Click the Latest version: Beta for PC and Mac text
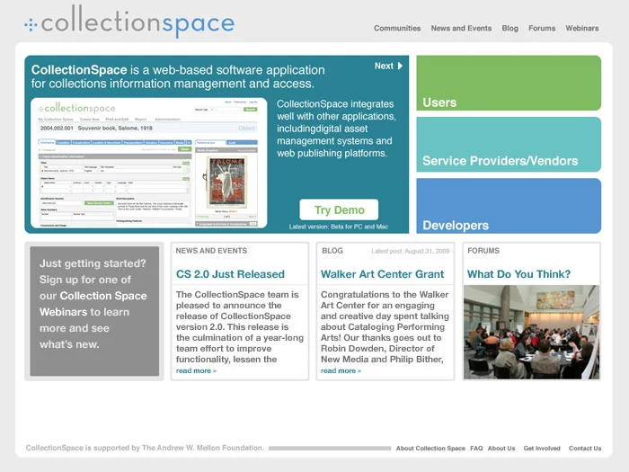Viewport: 629px width, 472px height. pyautogui.click(x=339, y=227)
